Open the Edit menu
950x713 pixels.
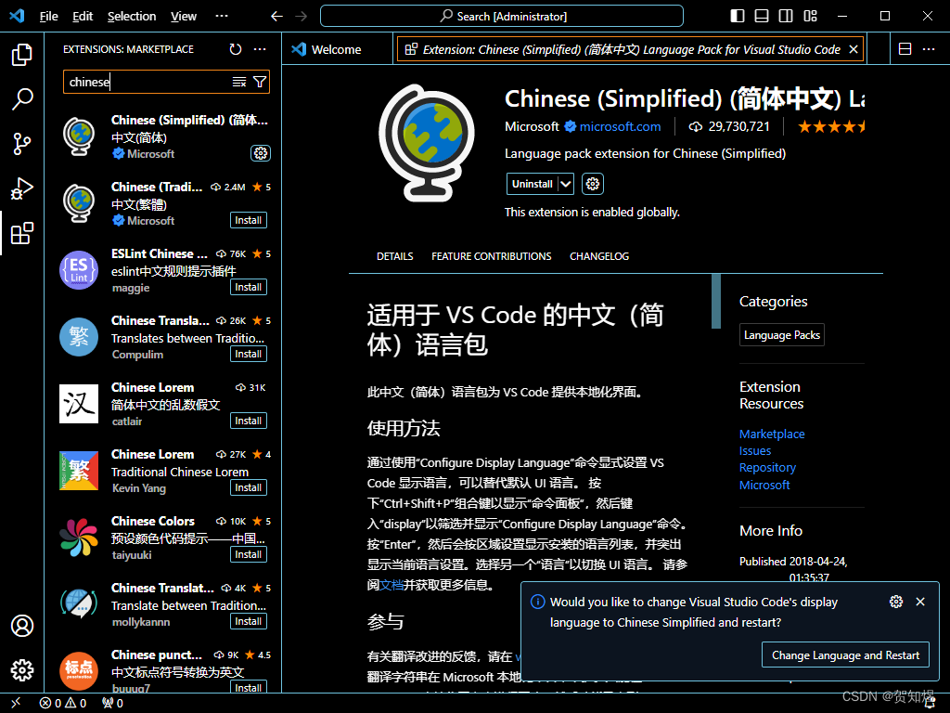point(83,17)
